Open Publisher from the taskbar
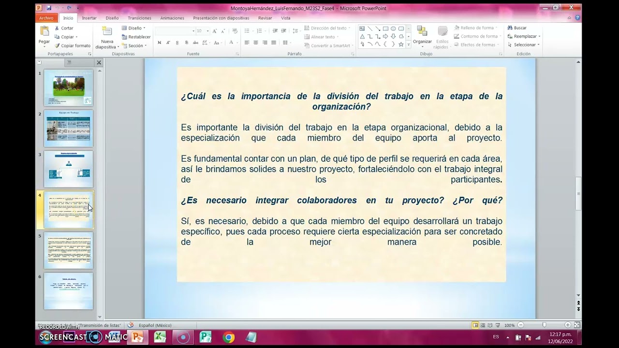This screenshot has height=348, width=619. [206, 337]
